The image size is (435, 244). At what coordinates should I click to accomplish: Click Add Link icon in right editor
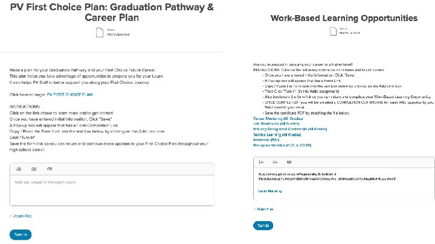click(289, 162)
